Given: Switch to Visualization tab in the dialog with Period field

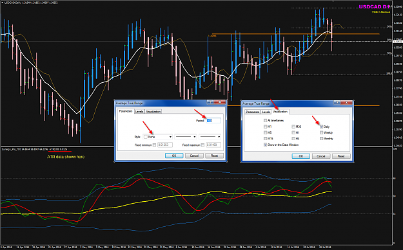Looking at the screenshot, I should tap(153, 111).
